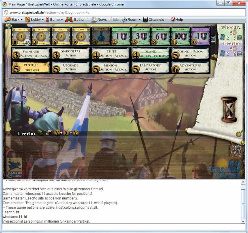Buy the Venture treasure card
The height and width of the screenshot is (233, 248).
point(31,67)
